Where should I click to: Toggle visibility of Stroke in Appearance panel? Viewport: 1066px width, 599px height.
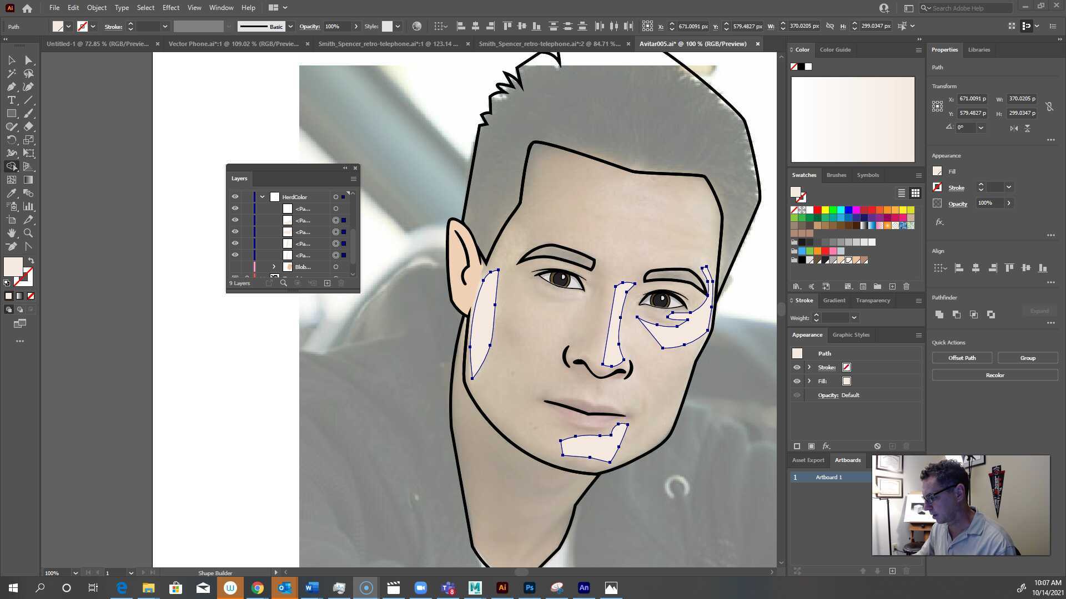pyautogui.click(x=797, y=367)
